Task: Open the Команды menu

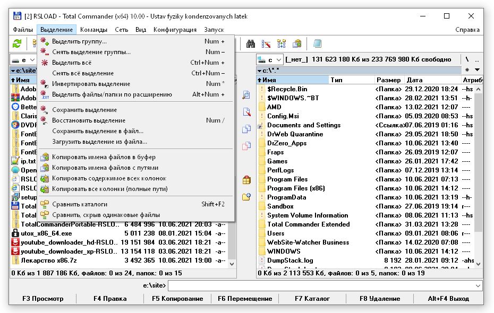Action: 93,30
